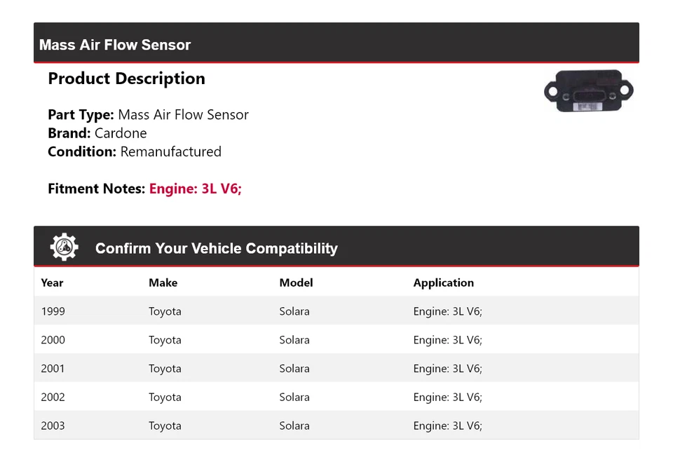Select the Part Type description line
673x462 pixels.
pos(148,115)
